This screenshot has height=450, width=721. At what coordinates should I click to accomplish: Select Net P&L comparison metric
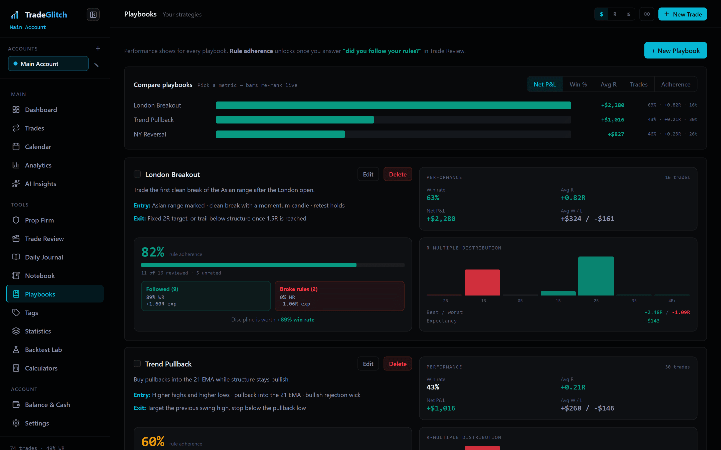tap(545, 84)
